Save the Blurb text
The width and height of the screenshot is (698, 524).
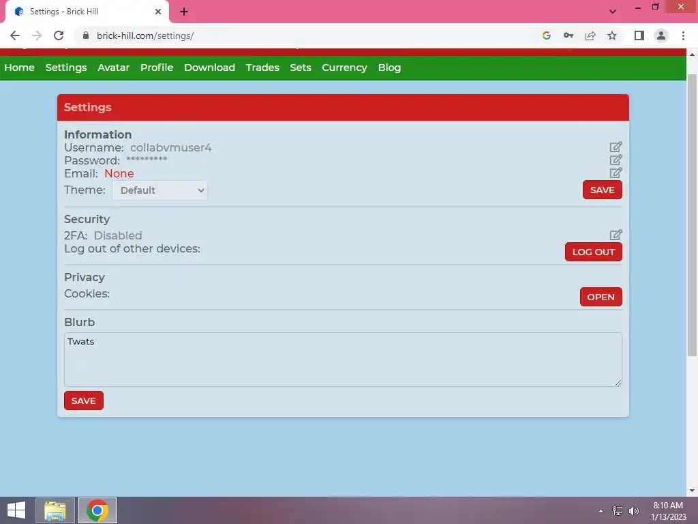point(84,401)
